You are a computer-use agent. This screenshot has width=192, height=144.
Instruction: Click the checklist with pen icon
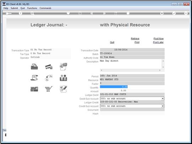tap(63, 89)
